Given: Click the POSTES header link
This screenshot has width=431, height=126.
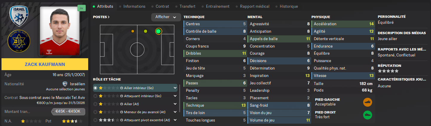Looking at the screenshot, I should coord(101,17).
